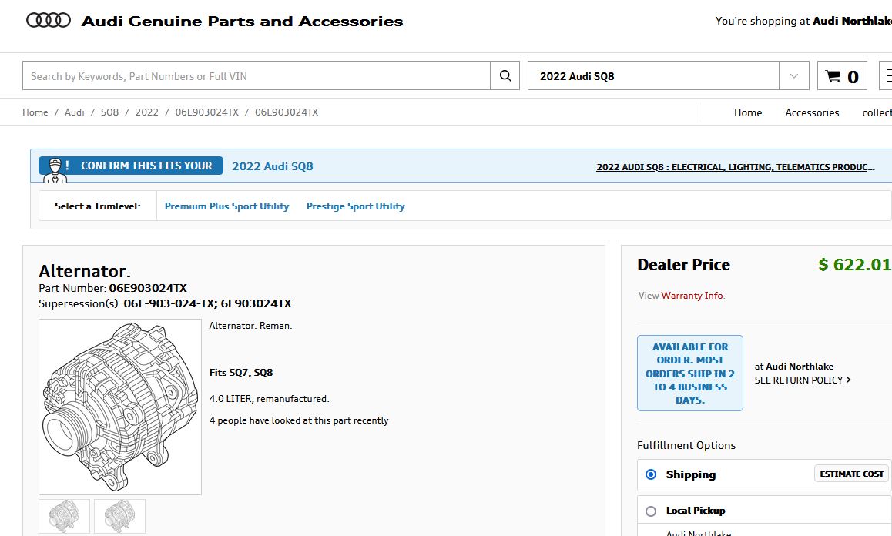The height and width of the screenshot is (536, 892).
Task: Focus the keyword or VIN search field
Action: pos(257,75)
